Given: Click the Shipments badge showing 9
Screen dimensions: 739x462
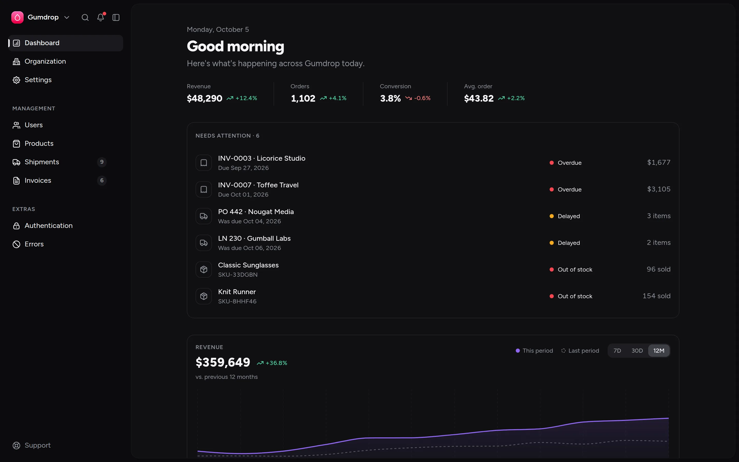Looking at the screenshot, I should pyautogui.click(x=102, y=162).
